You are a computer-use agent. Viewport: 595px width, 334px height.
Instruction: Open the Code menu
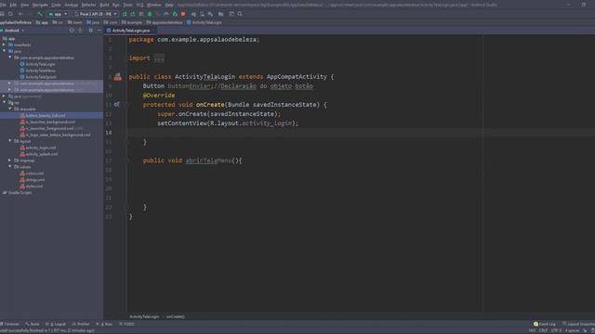[x=56, y=5]
